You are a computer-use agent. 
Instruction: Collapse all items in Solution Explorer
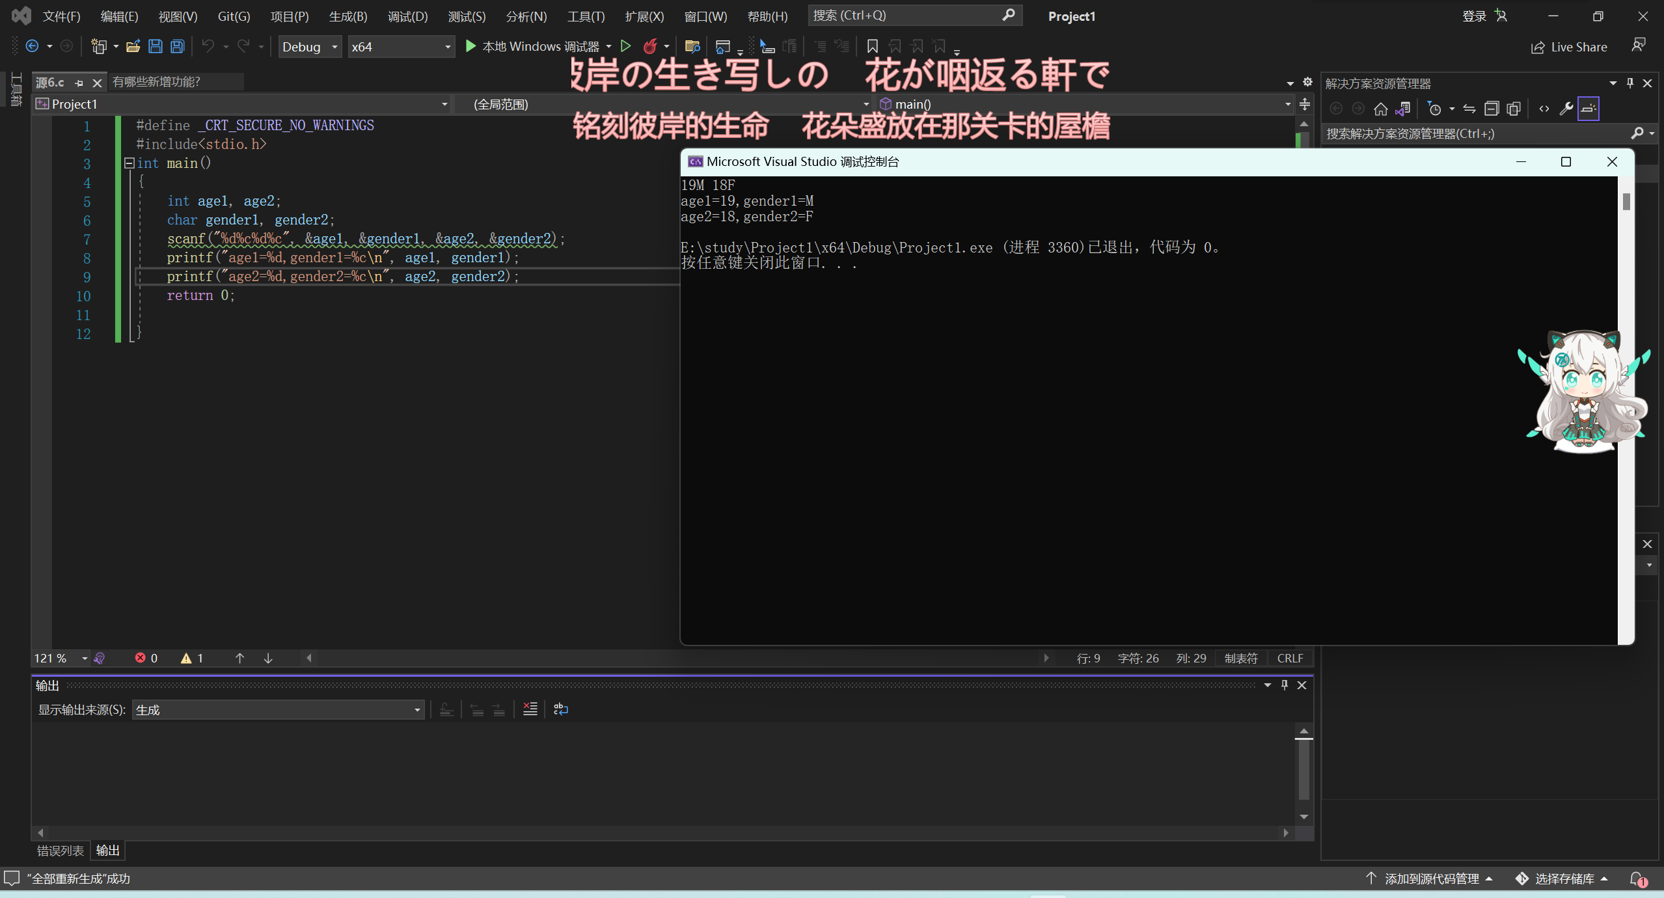tap(1491, 109)
